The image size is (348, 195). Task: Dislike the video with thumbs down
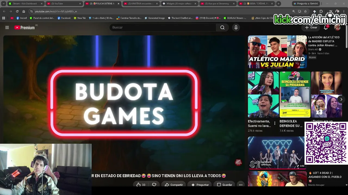click(154, 185)
